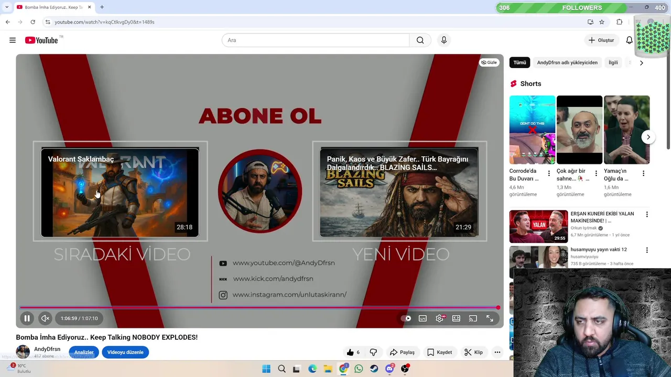Image resolution: width=671 pixels, height=377 pixels.
Task: Open Discord from the taskbar
Action: 389,369
